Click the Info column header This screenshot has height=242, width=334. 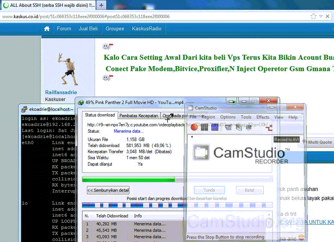[138, 216]
